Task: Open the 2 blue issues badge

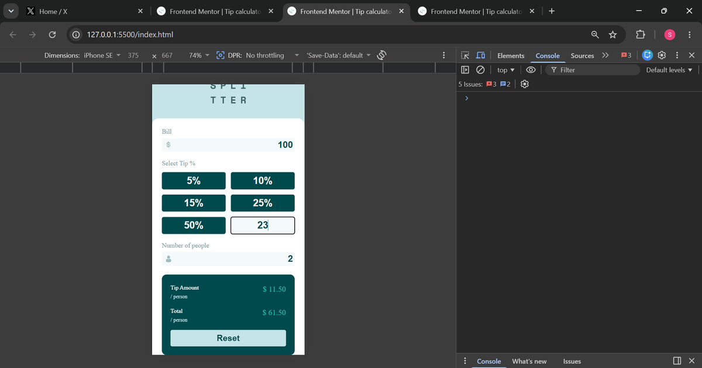Action: 506,84
